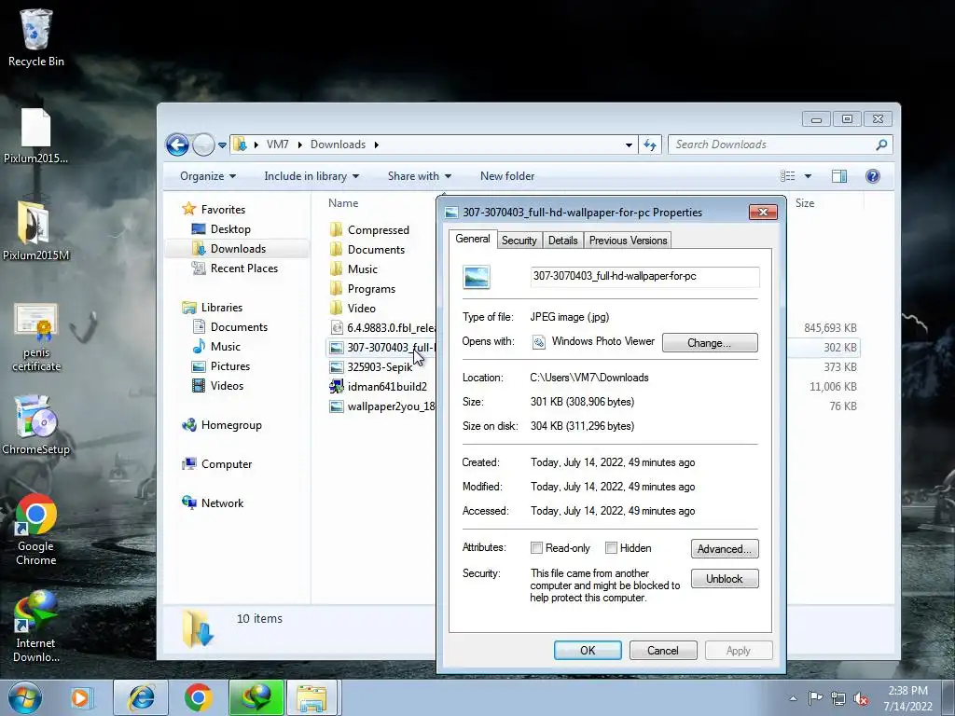
Task: Open Internet Download Manager desktop shortcut
Action: point(36,626)
